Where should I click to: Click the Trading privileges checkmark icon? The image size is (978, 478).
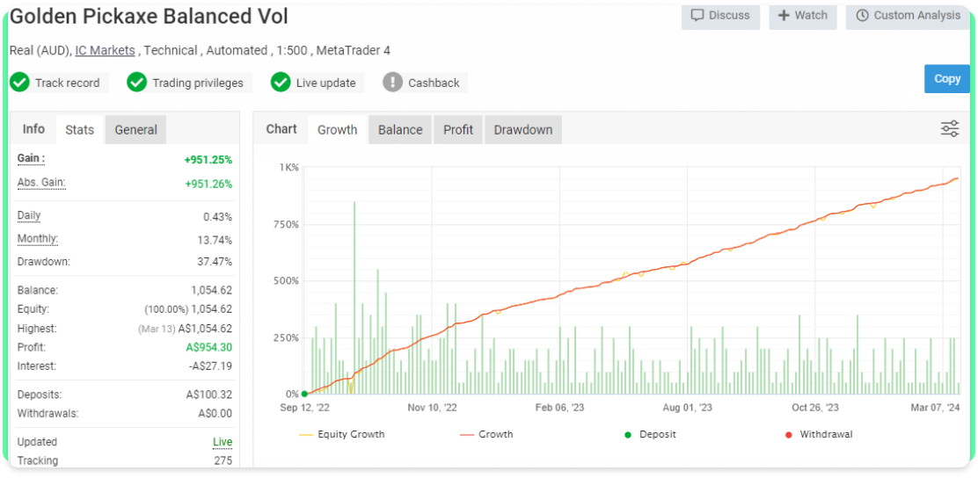pyautogui.click(x=136, y=83)
